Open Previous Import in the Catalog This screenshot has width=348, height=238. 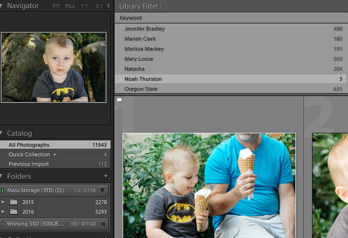(55, 164)
